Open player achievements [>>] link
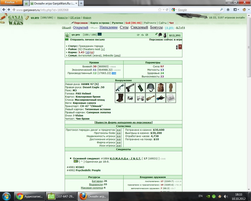Viewport: 251px width, 201px height. (x=118, y=139)
